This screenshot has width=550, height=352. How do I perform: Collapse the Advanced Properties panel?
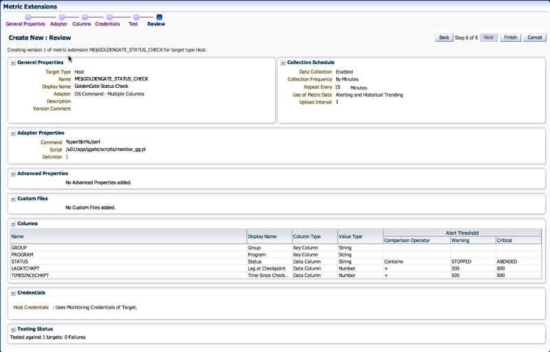coord(13,174)
